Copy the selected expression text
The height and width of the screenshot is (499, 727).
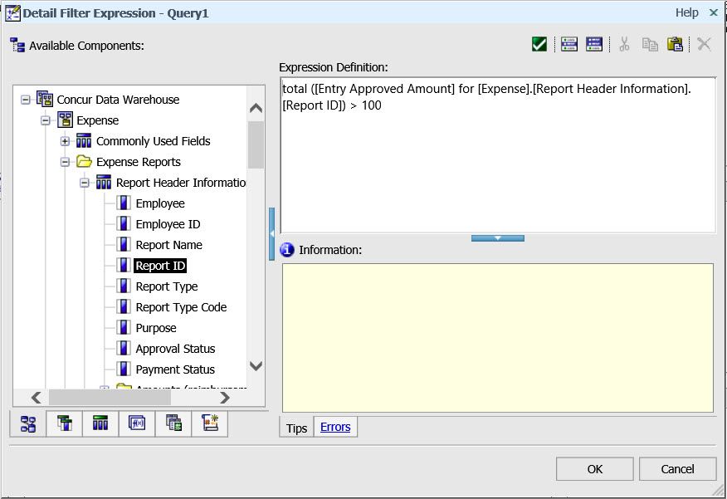(650, 45)
